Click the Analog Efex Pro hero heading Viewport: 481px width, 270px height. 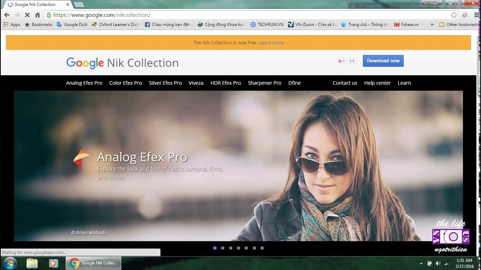coord(142,157)
